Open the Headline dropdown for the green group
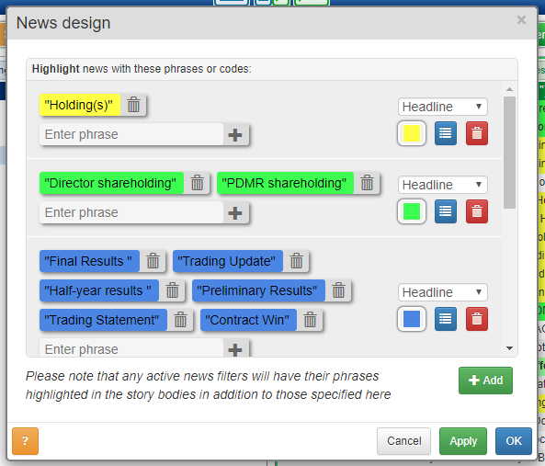 pyautogui.click(x=442, y=185)
